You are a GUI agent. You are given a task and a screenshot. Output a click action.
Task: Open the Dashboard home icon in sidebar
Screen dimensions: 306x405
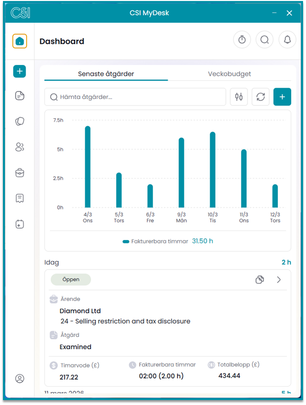point(20,41)
